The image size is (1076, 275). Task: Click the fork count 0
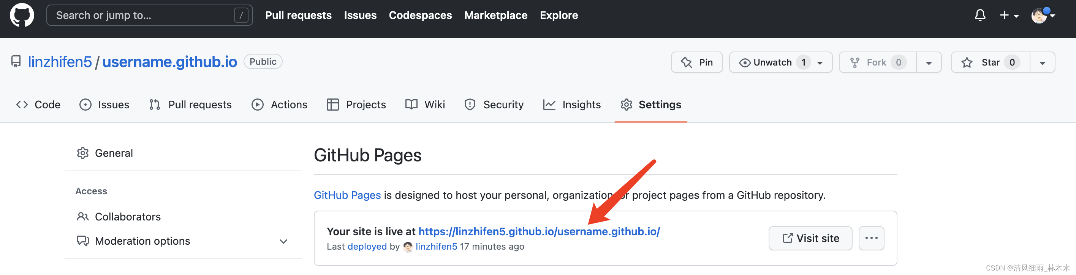(x=899, y=62)
